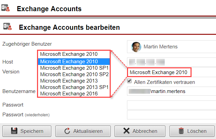Click the Abbrechen X icon

point(126,131)
